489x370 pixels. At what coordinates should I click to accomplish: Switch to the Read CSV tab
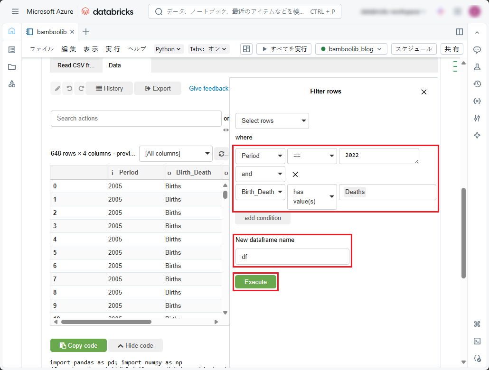[x=76, y=65]
